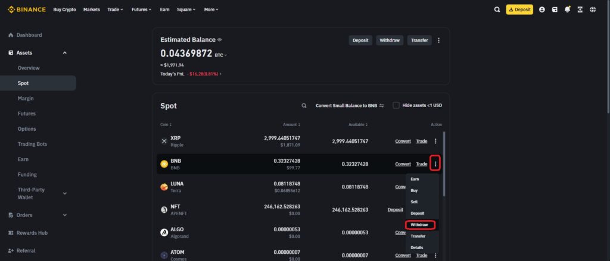Open the download app QR icon

(580, 10)
